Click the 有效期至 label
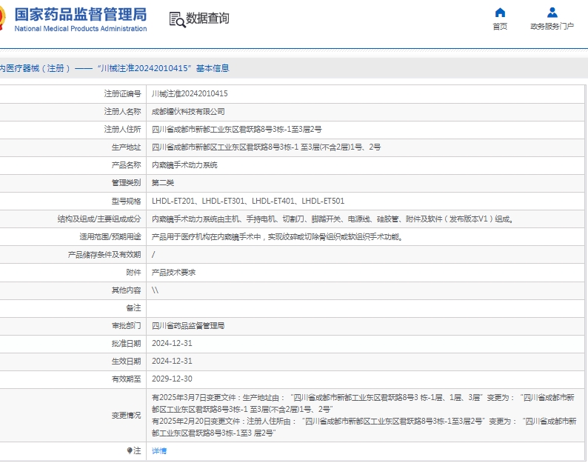Viewport: 588px width, 466px height. pyautogui.click(x=126, y=379)
